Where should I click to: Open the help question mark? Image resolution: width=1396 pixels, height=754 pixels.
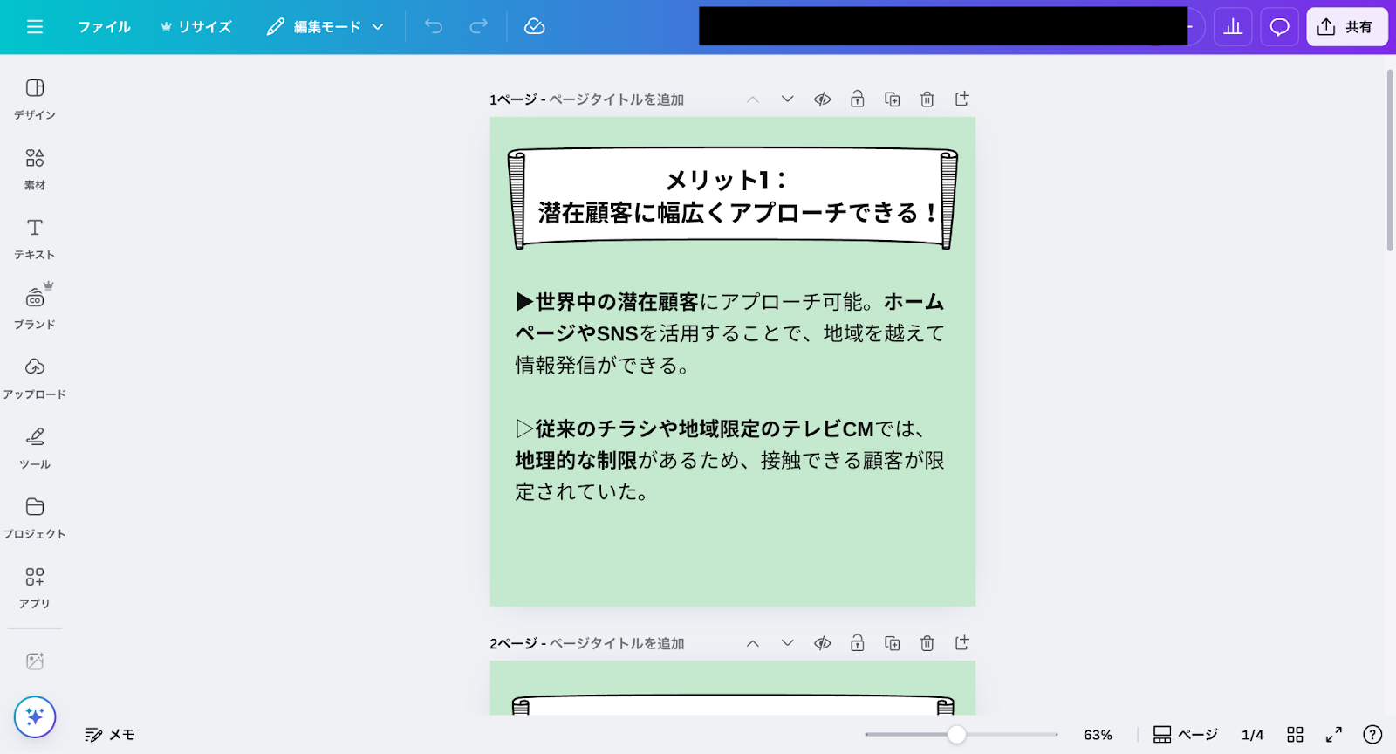1372,735
